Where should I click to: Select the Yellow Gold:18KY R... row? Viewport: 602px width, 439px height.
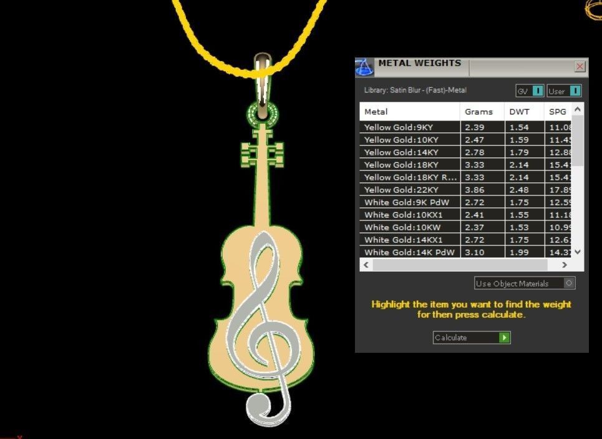(465, 177)
